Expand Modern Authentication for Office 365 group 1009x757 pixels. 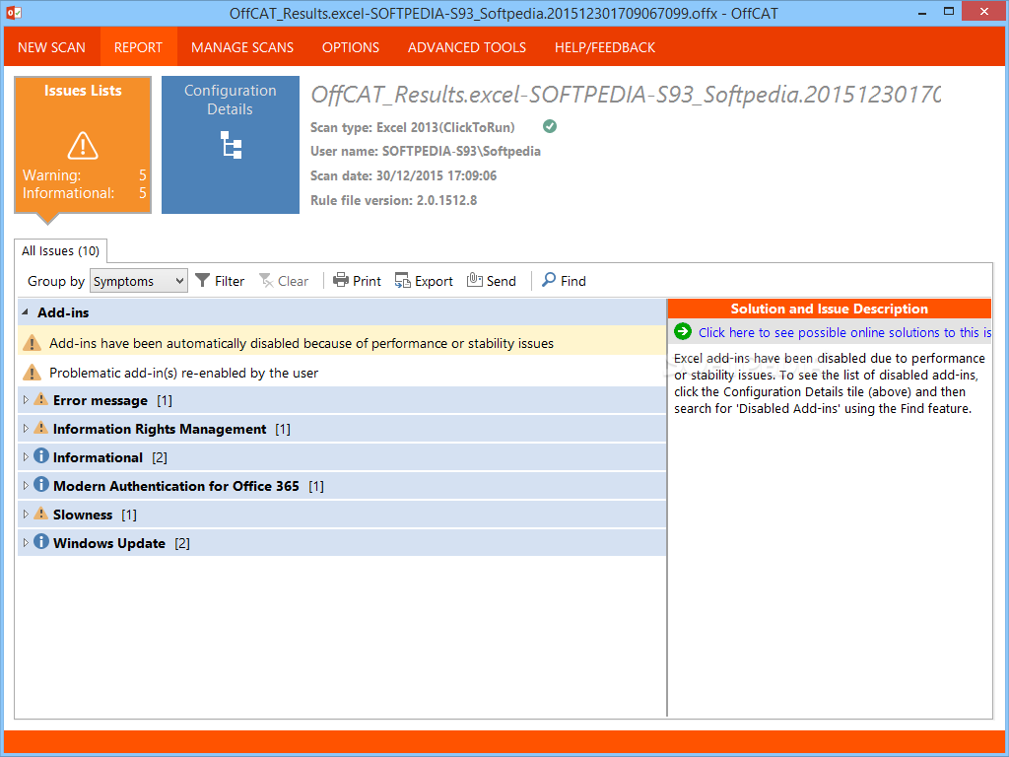coord(25,485)
